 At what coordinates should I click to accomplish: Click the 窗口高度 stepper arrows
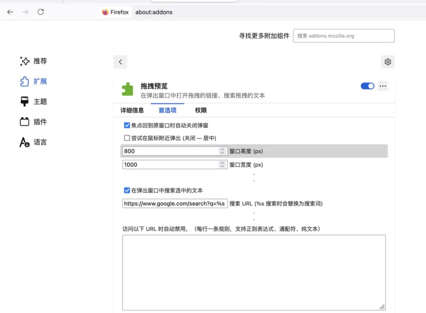tap(222, 151)
